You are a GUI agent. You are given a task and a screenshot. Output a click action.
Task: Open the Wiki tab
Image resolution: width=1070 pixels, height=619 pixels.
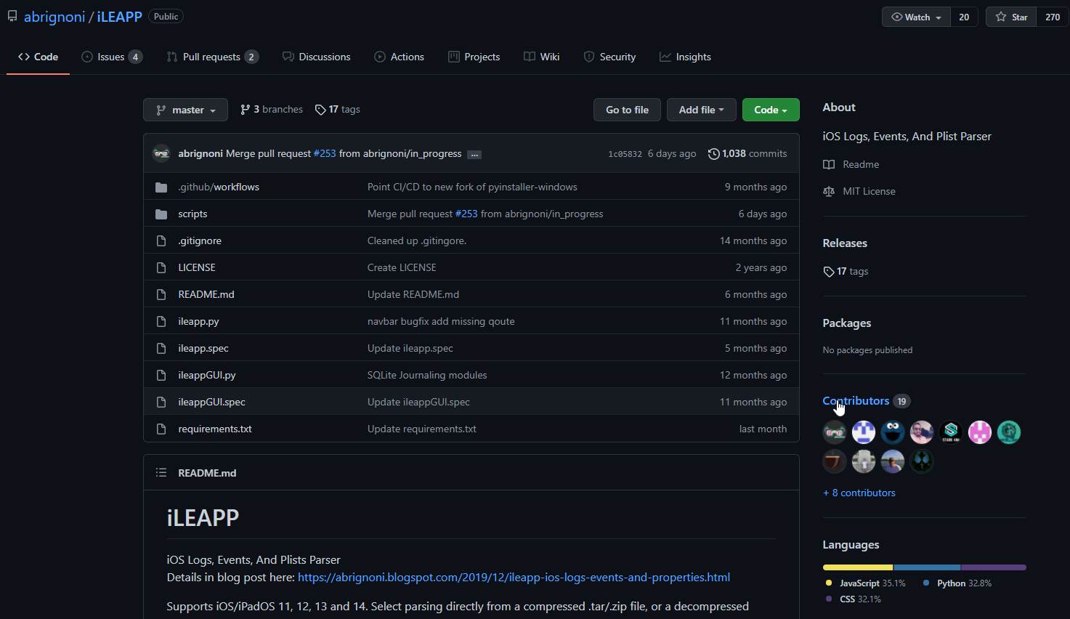coord(541,57)
